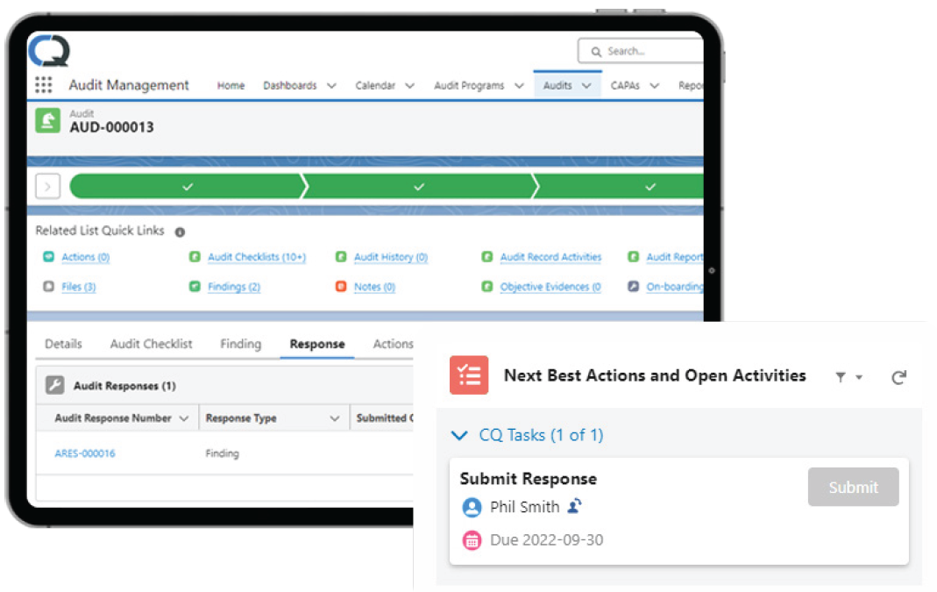Open the Salesforce App Launcher waffle icon
Image resolution: width=937 pixels, height=592 pixels.
(x=42, y=84)
